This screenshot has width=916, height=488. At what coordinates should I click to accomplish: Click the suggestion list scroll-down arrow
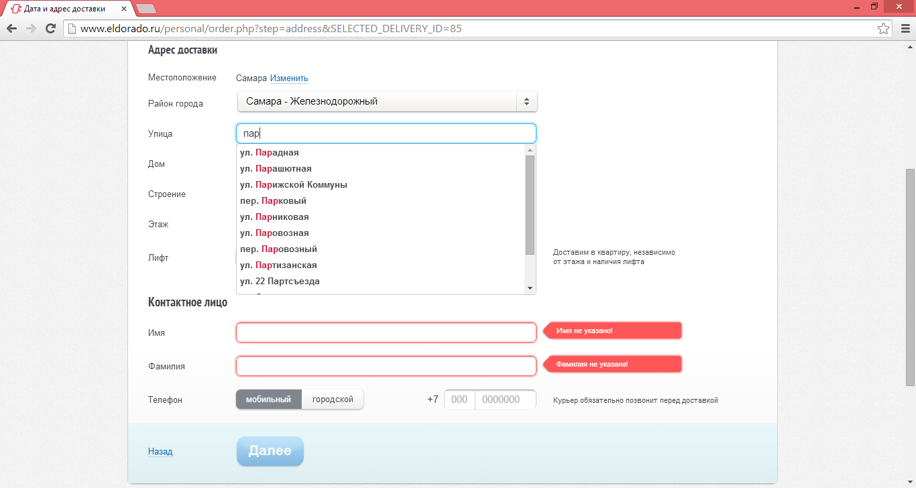[530, 288]
